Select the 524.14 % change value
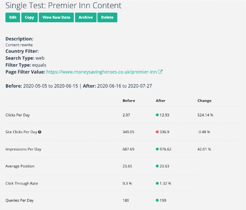The width and height of the screenshot is (246, 210). 205,115
